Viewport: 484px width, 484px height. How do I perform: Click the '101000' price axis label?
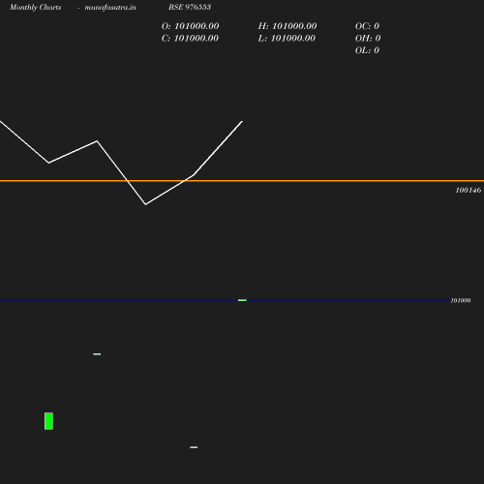(460, 300)
